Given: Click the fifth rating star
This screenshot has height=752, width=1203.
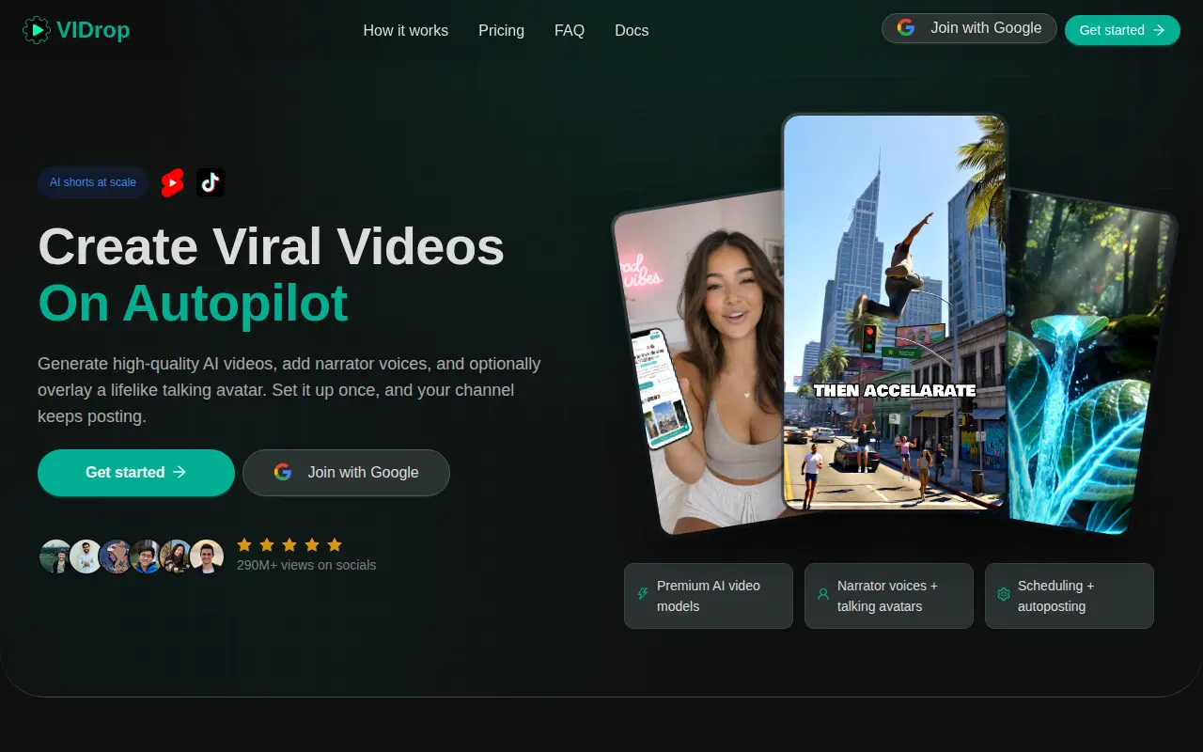Looking at the screenshot, I should coord(335,544).
